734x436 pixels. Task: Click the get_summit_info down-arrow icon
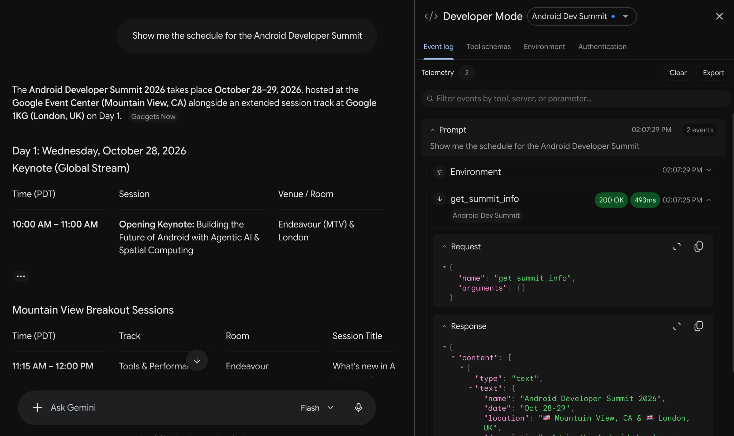[x=439, y=199]
